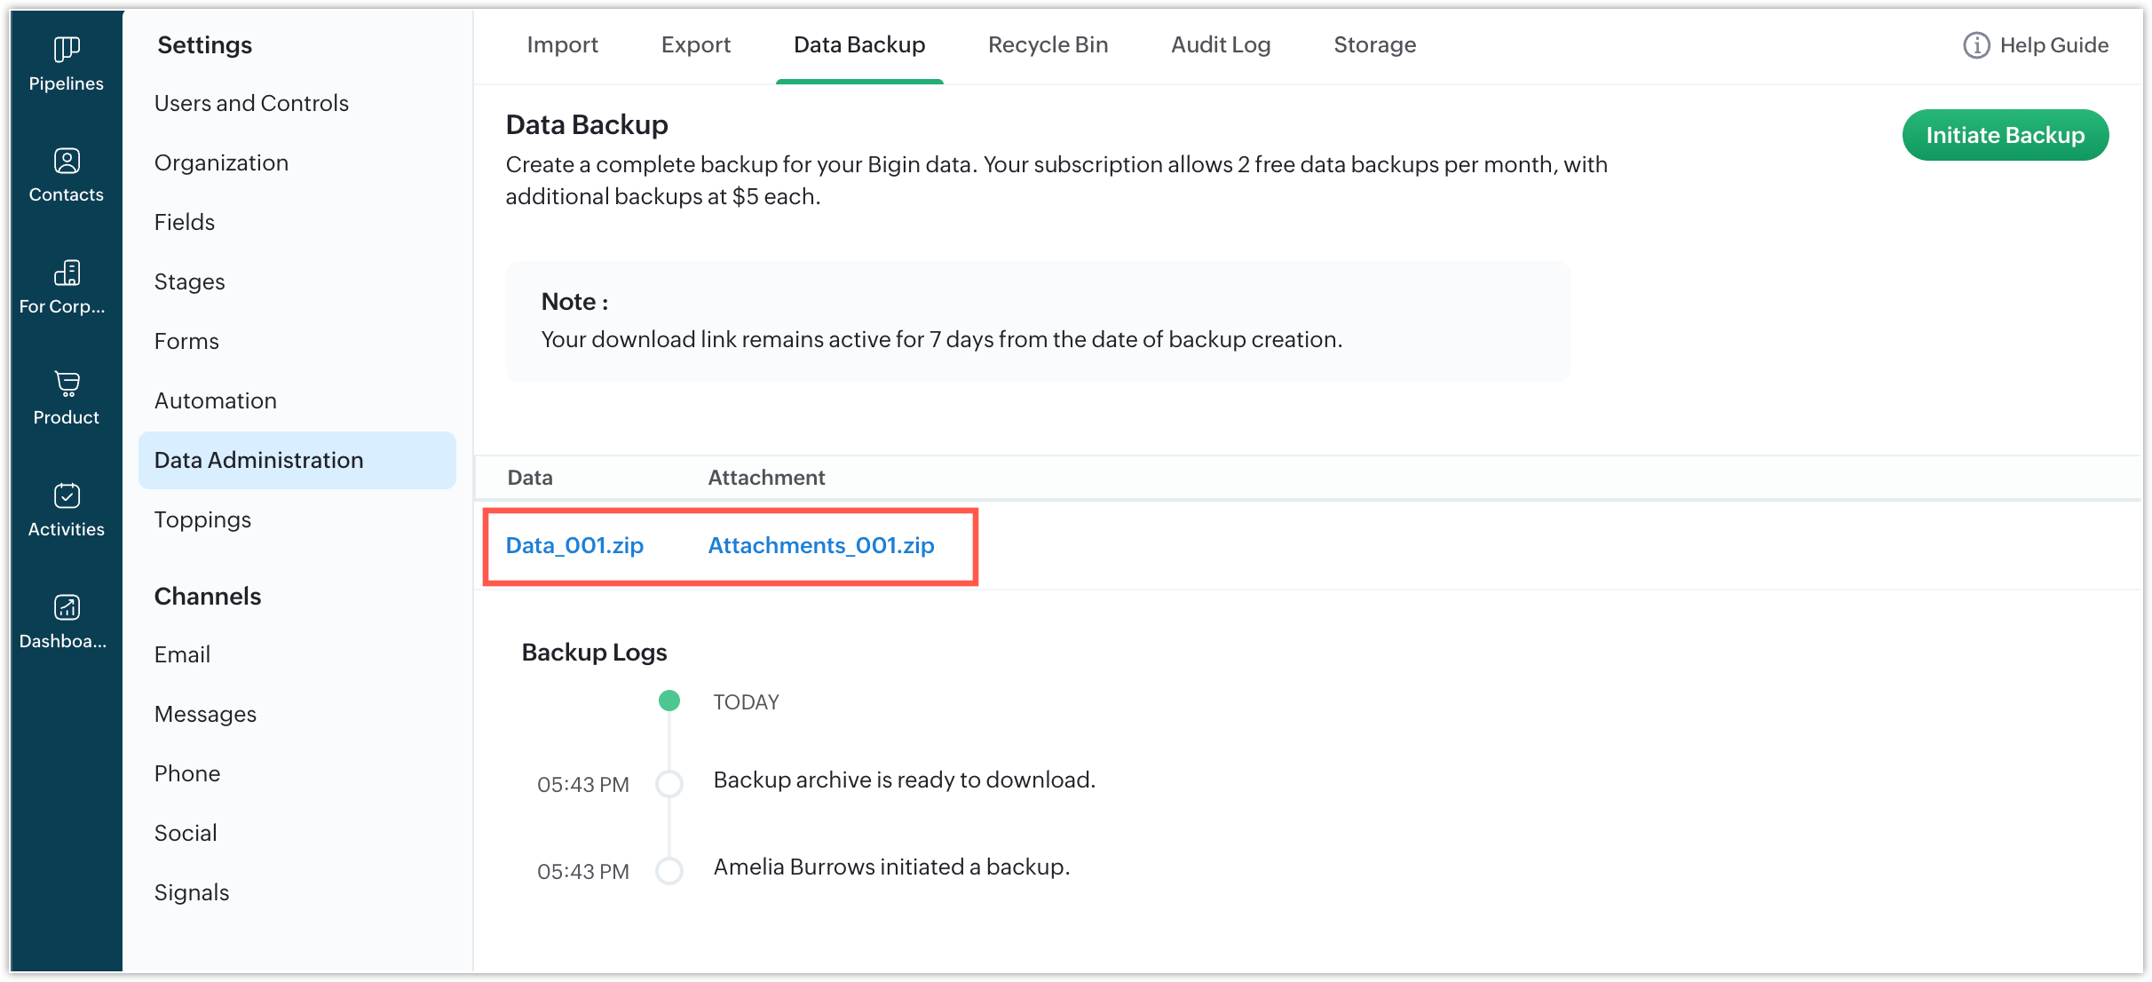Click the Help Guide info icon
The width and height of the screenshot is (2152, 982).
click(1976, 45)
